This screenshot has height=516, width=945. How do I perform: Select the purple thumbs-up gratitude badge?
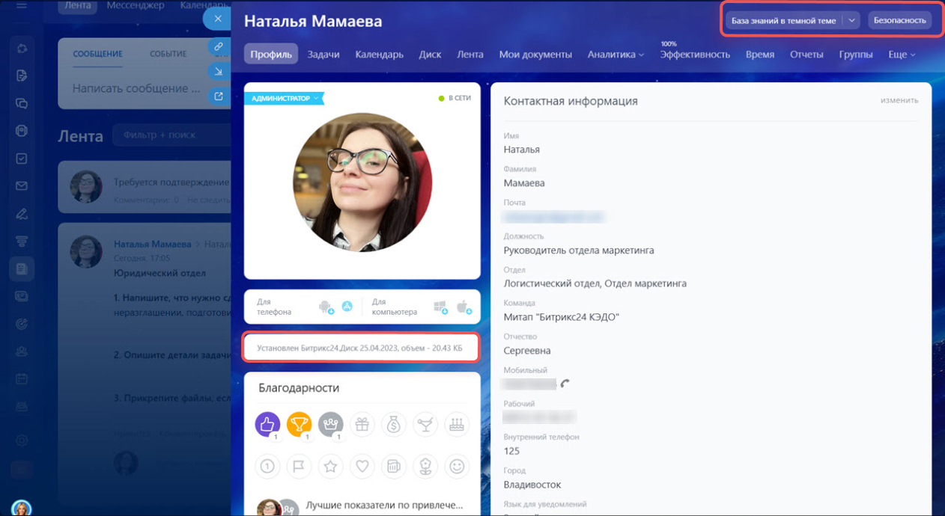tap(267, 424)
